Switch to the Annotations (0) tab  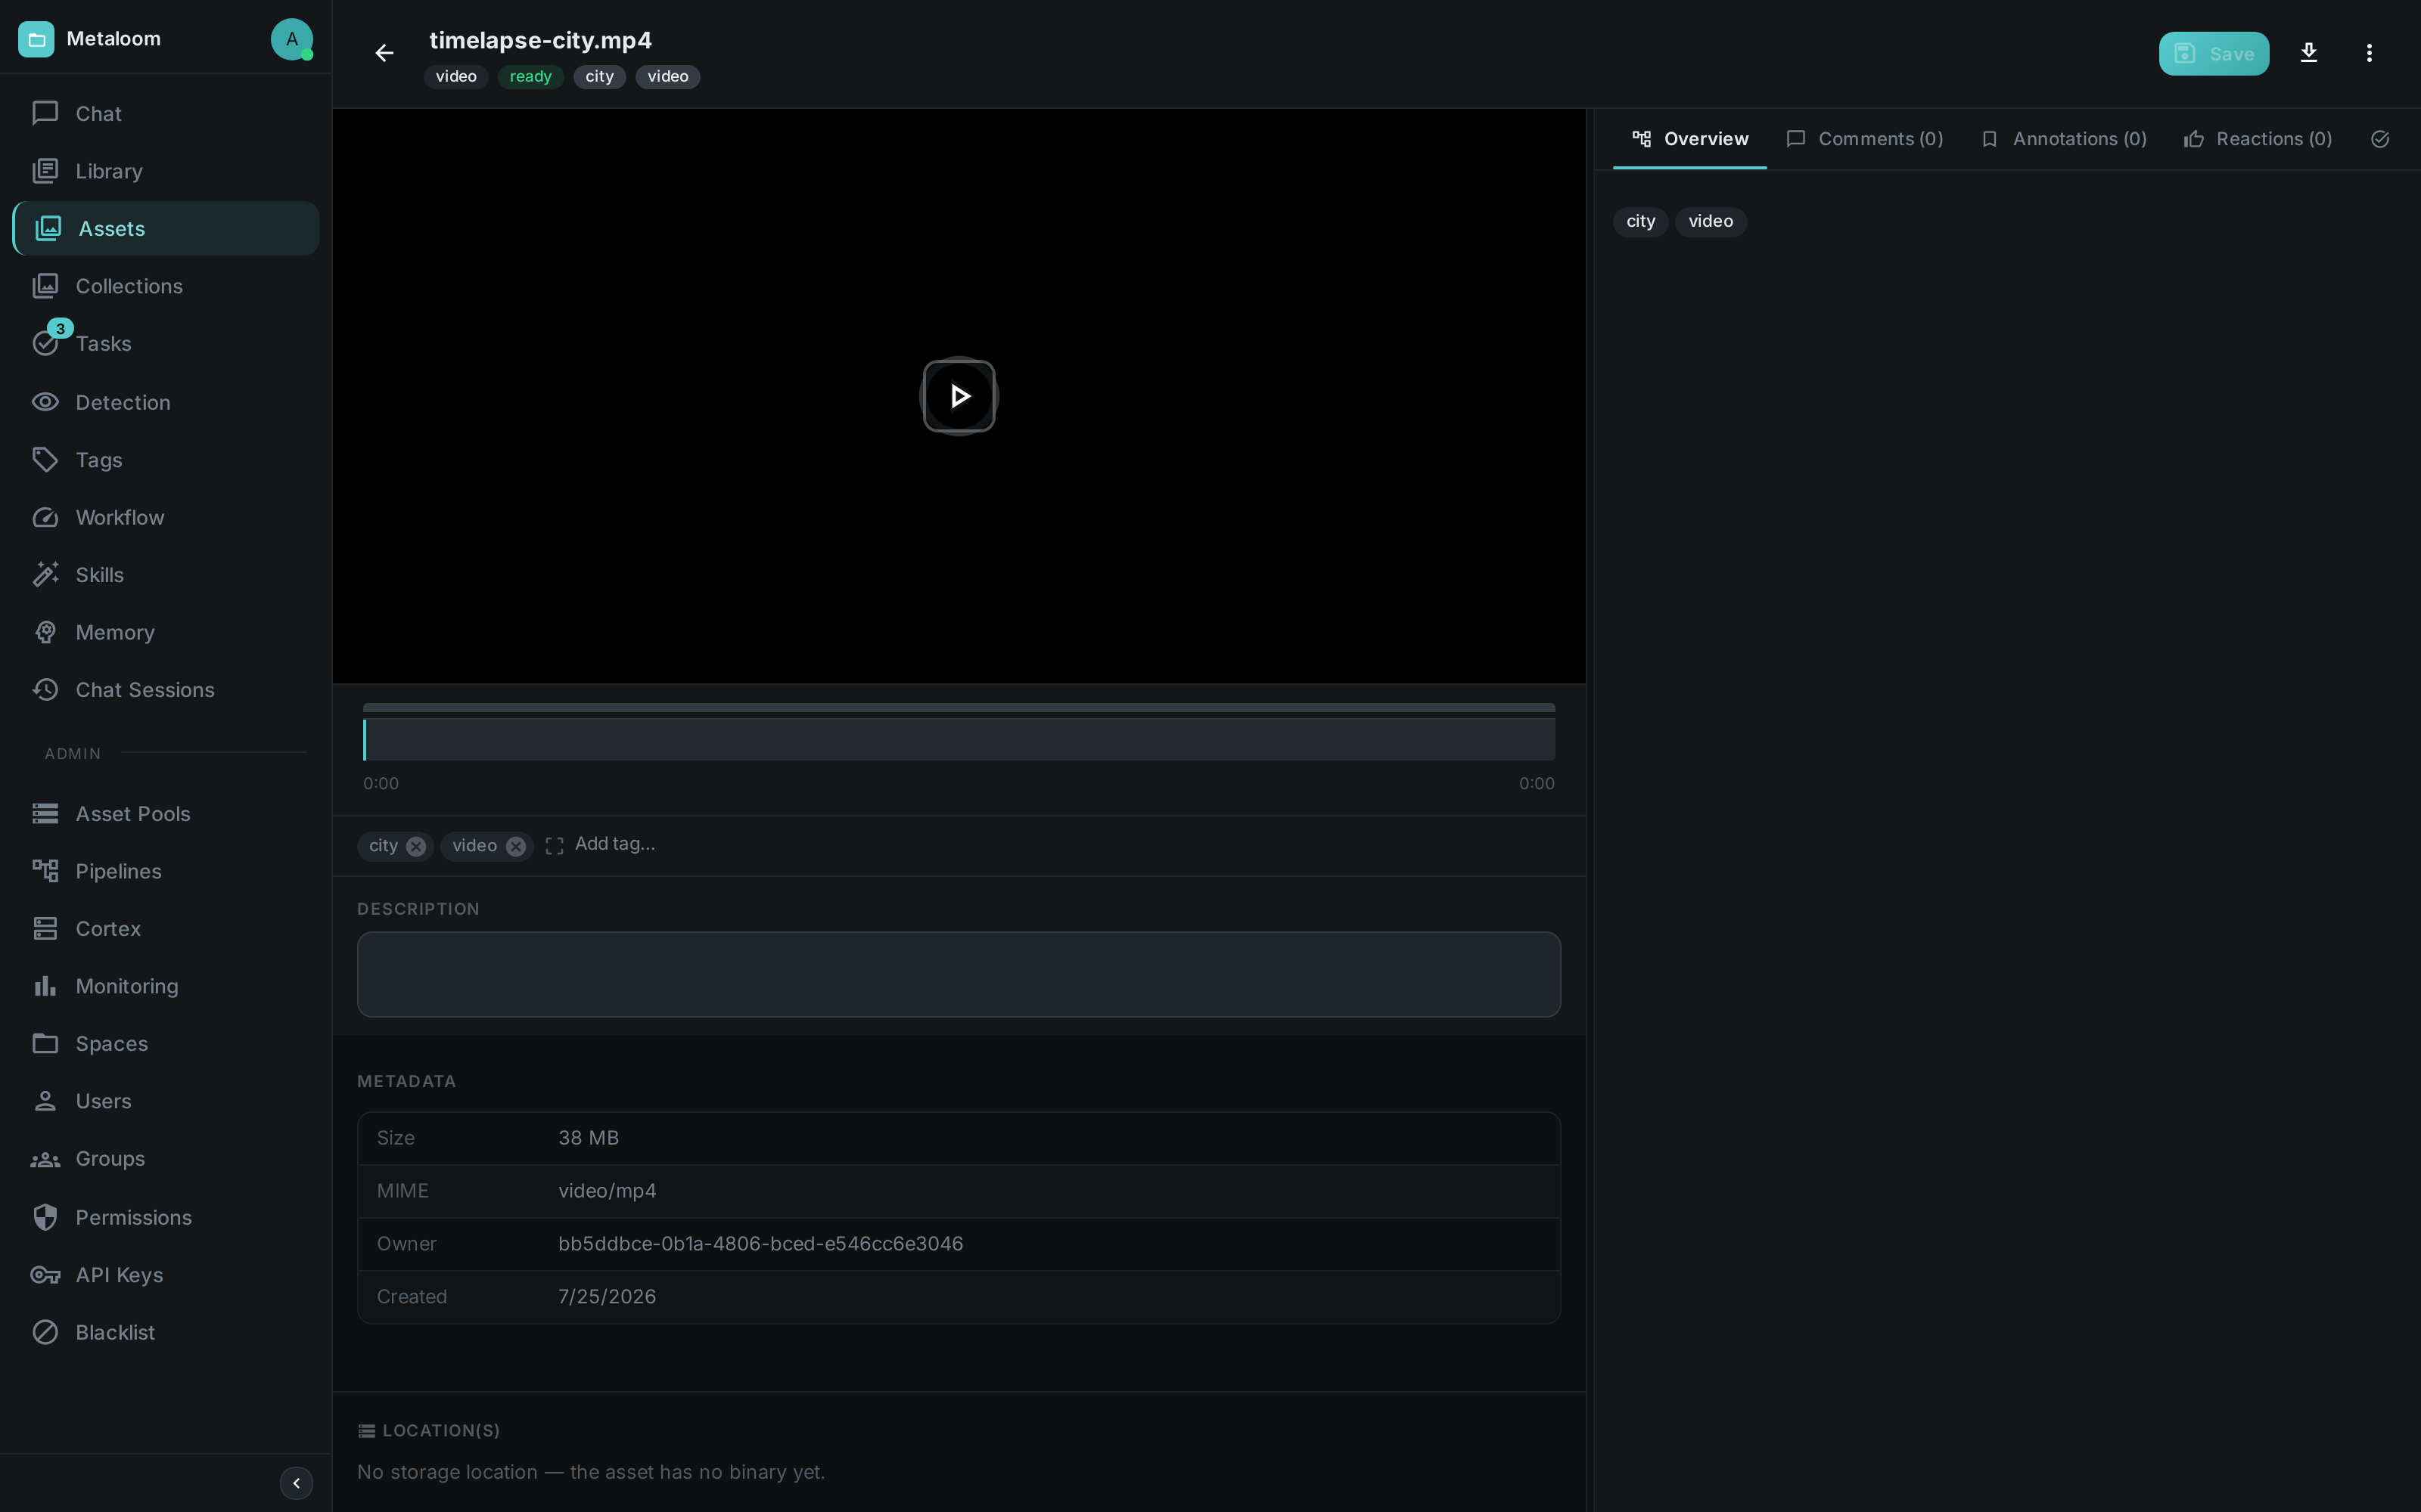(x=2064, y=139)
